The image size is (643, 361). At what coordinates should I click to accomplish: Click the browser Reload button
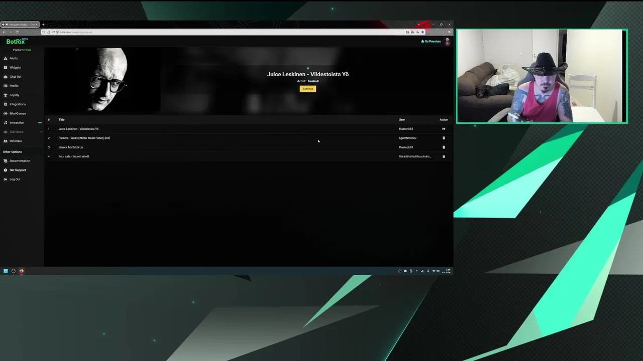[x=17, y=32]
